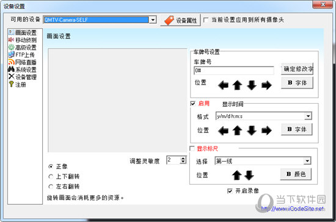
Task: Open the FTP上传 section
Action: click(25, 55)
